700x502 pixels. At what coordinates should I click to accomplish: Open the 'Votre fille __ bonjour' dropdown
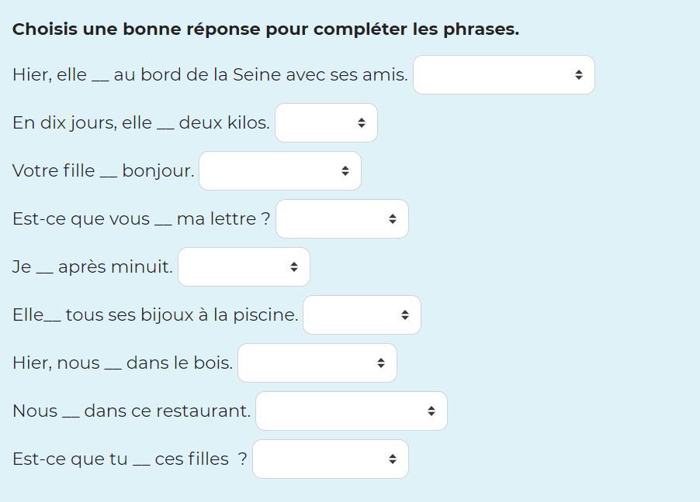[279, 171]
